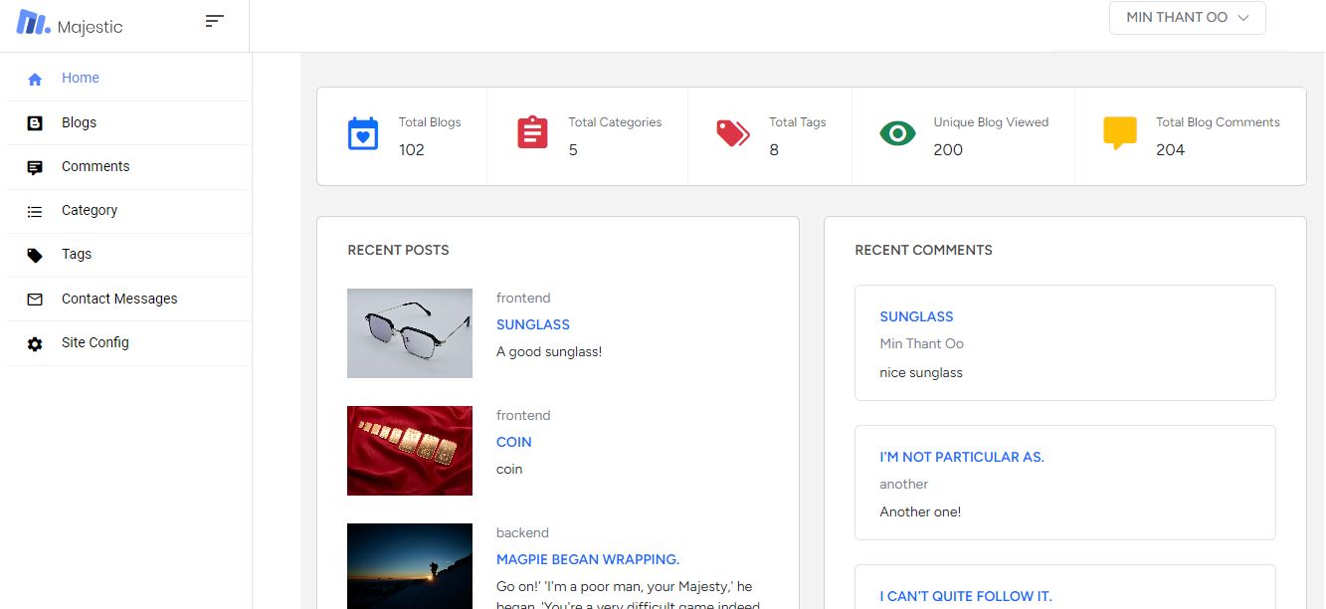The width and height of the screenshot is (1326, 609).
Task: Click the Contact Messages envelope icon
Action: click(35, 299)
